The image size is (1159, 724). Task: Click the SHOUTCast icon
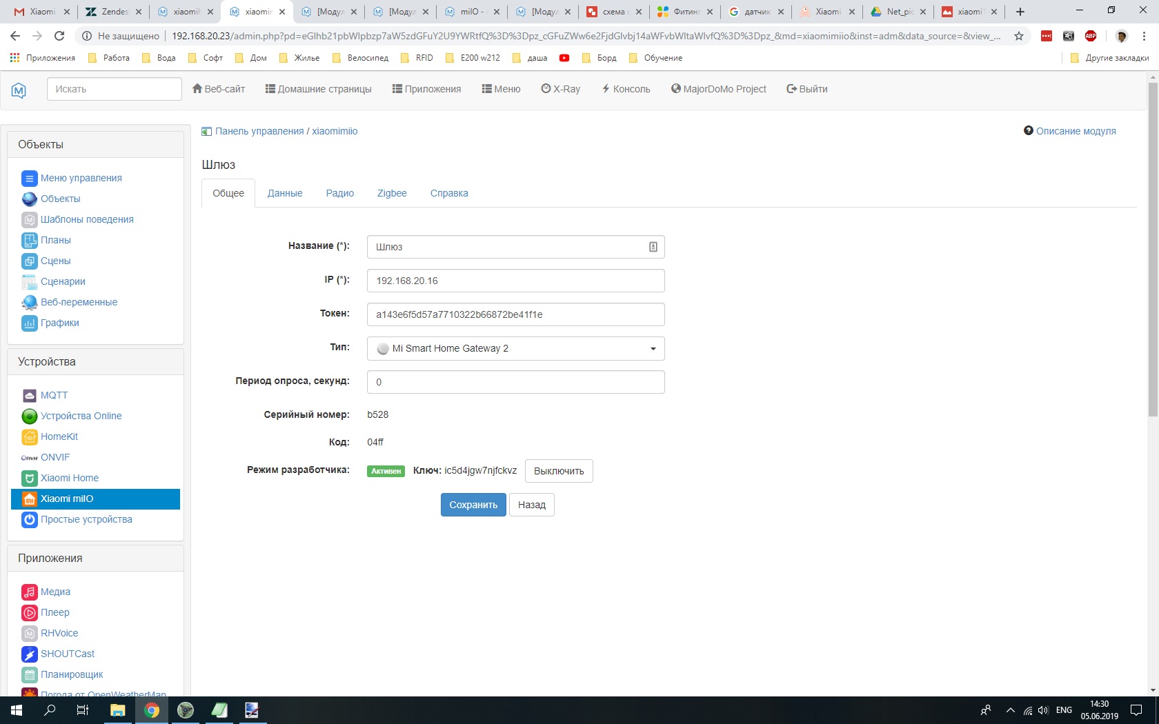29,654
